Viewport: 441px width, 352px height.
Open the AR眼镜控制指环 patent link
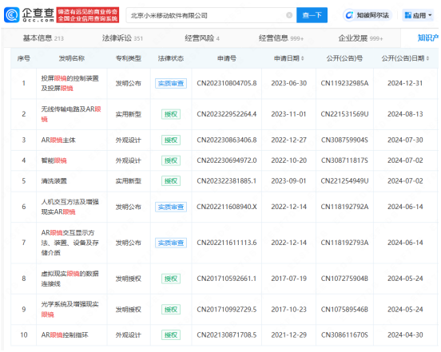(x=65, y=335)
